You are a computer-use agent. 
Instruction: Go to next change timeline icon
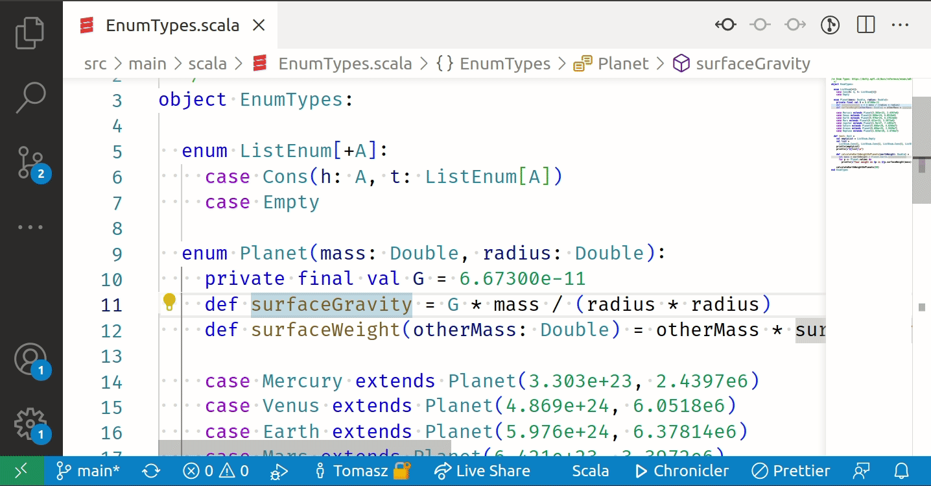click(795, 25)
